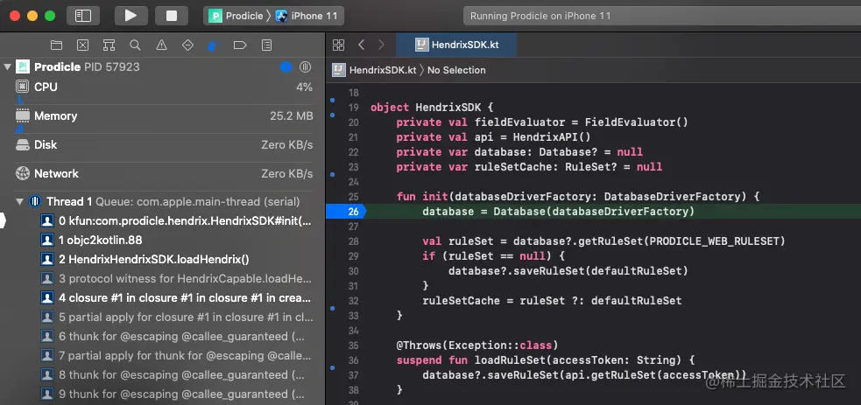Click the IJ file icon in the jump bar
The height and width of the screenshot is (405, 861).
(339, 70)
